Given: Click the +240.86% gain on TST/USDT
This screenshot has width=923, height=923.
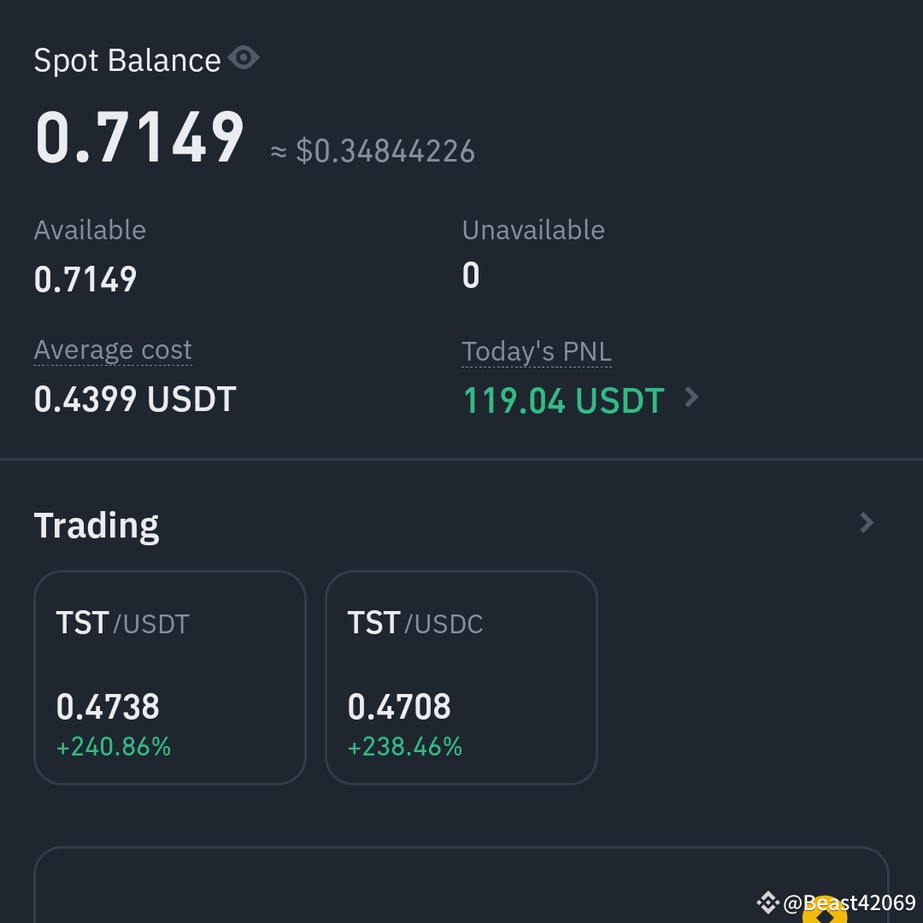Looking at the screenshot, I should (113, 746).
